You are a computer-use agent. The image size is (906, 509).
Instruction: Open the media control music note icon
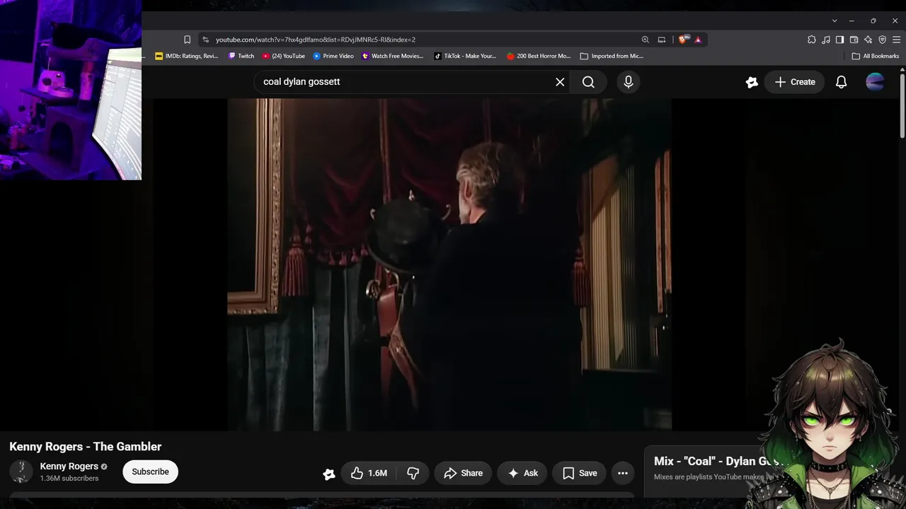click(826, 40)
